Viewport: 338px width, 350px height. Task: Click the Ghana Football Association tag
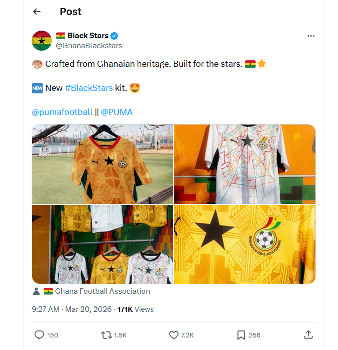[102, 291]
